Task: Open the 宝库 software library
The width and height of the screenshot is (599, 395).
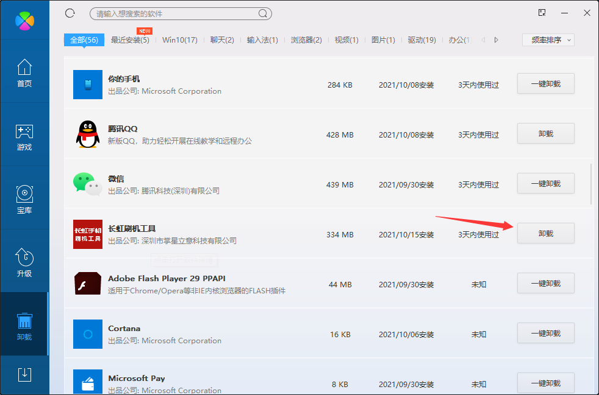Action: click(x=24, y=200)
